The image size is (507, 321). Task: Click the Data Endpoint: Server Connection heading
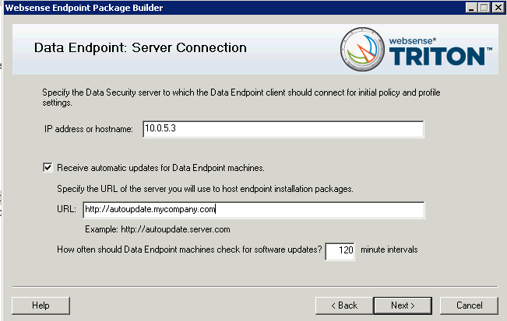coord(140,47)
